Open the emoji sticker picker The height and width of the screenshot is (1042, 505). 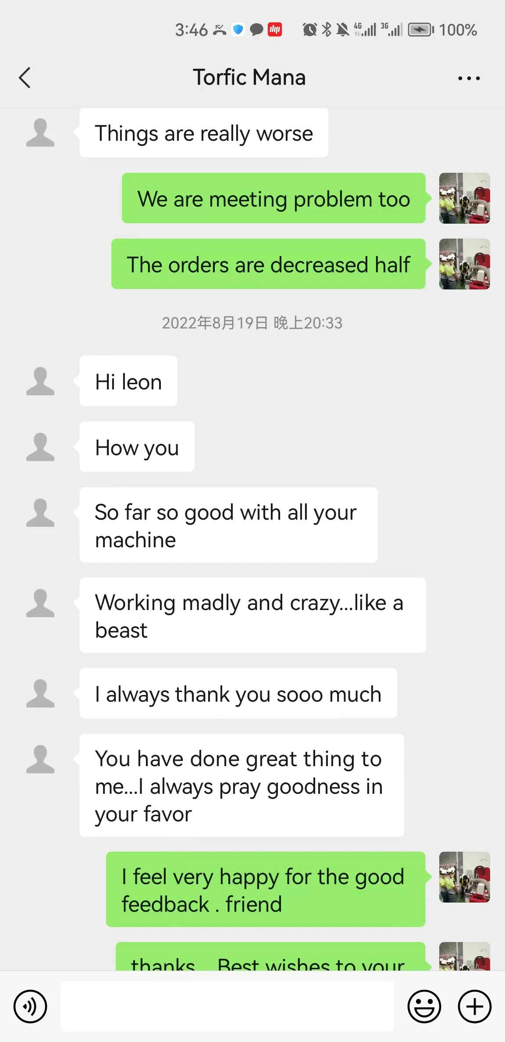click(424, 1006)
